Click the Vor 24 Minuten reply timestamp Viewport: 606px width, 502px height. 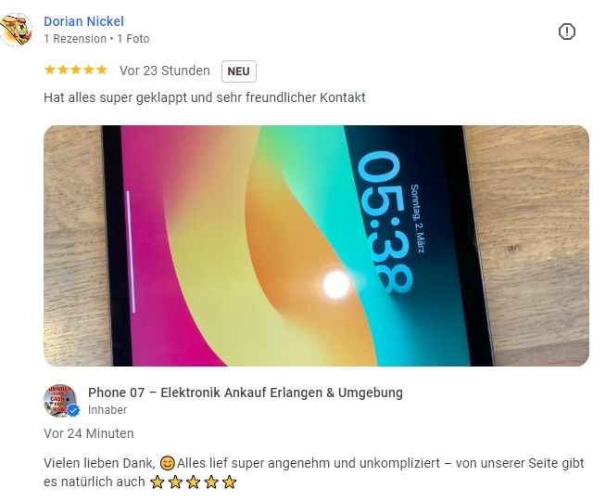pyautogui.click(x=89, y=433)
